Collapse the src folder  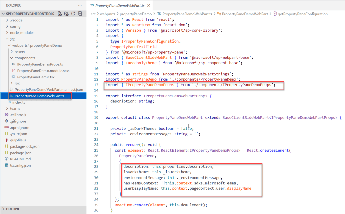[x=7, y=39]
